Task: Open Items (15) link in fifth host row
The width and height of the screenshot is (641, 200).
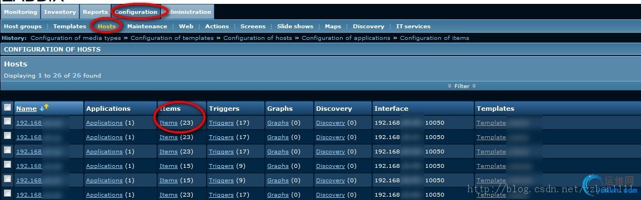Action: pos(168,181)
